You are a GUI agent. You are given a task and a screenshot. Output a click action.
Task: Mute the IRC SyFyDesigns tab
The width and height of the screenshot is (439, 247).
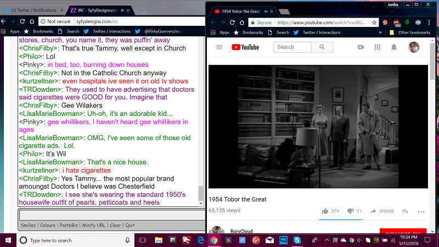point(122,10)
